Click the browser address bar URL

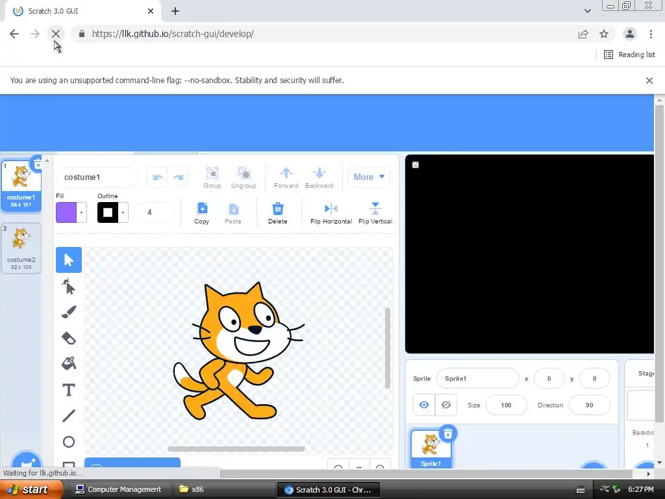click(173, 34)
